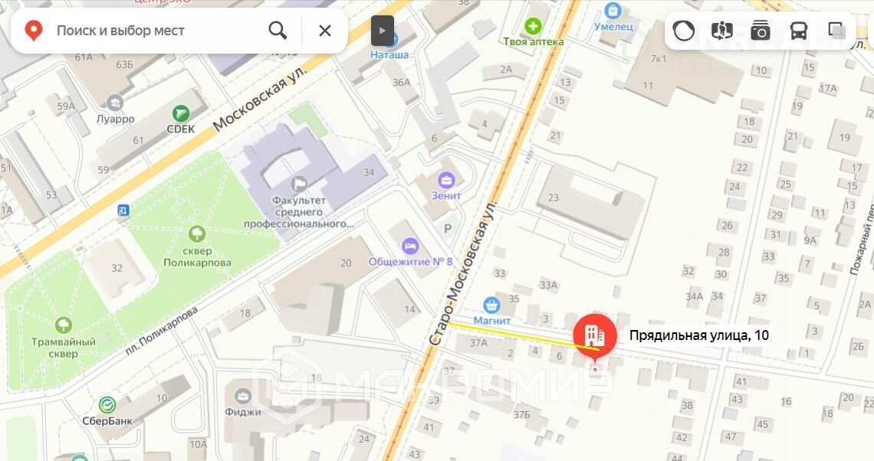Viewport: 874px width, 461px height.
Task: Select the сквер Поликарпова park icon
Action: (197, 234)
